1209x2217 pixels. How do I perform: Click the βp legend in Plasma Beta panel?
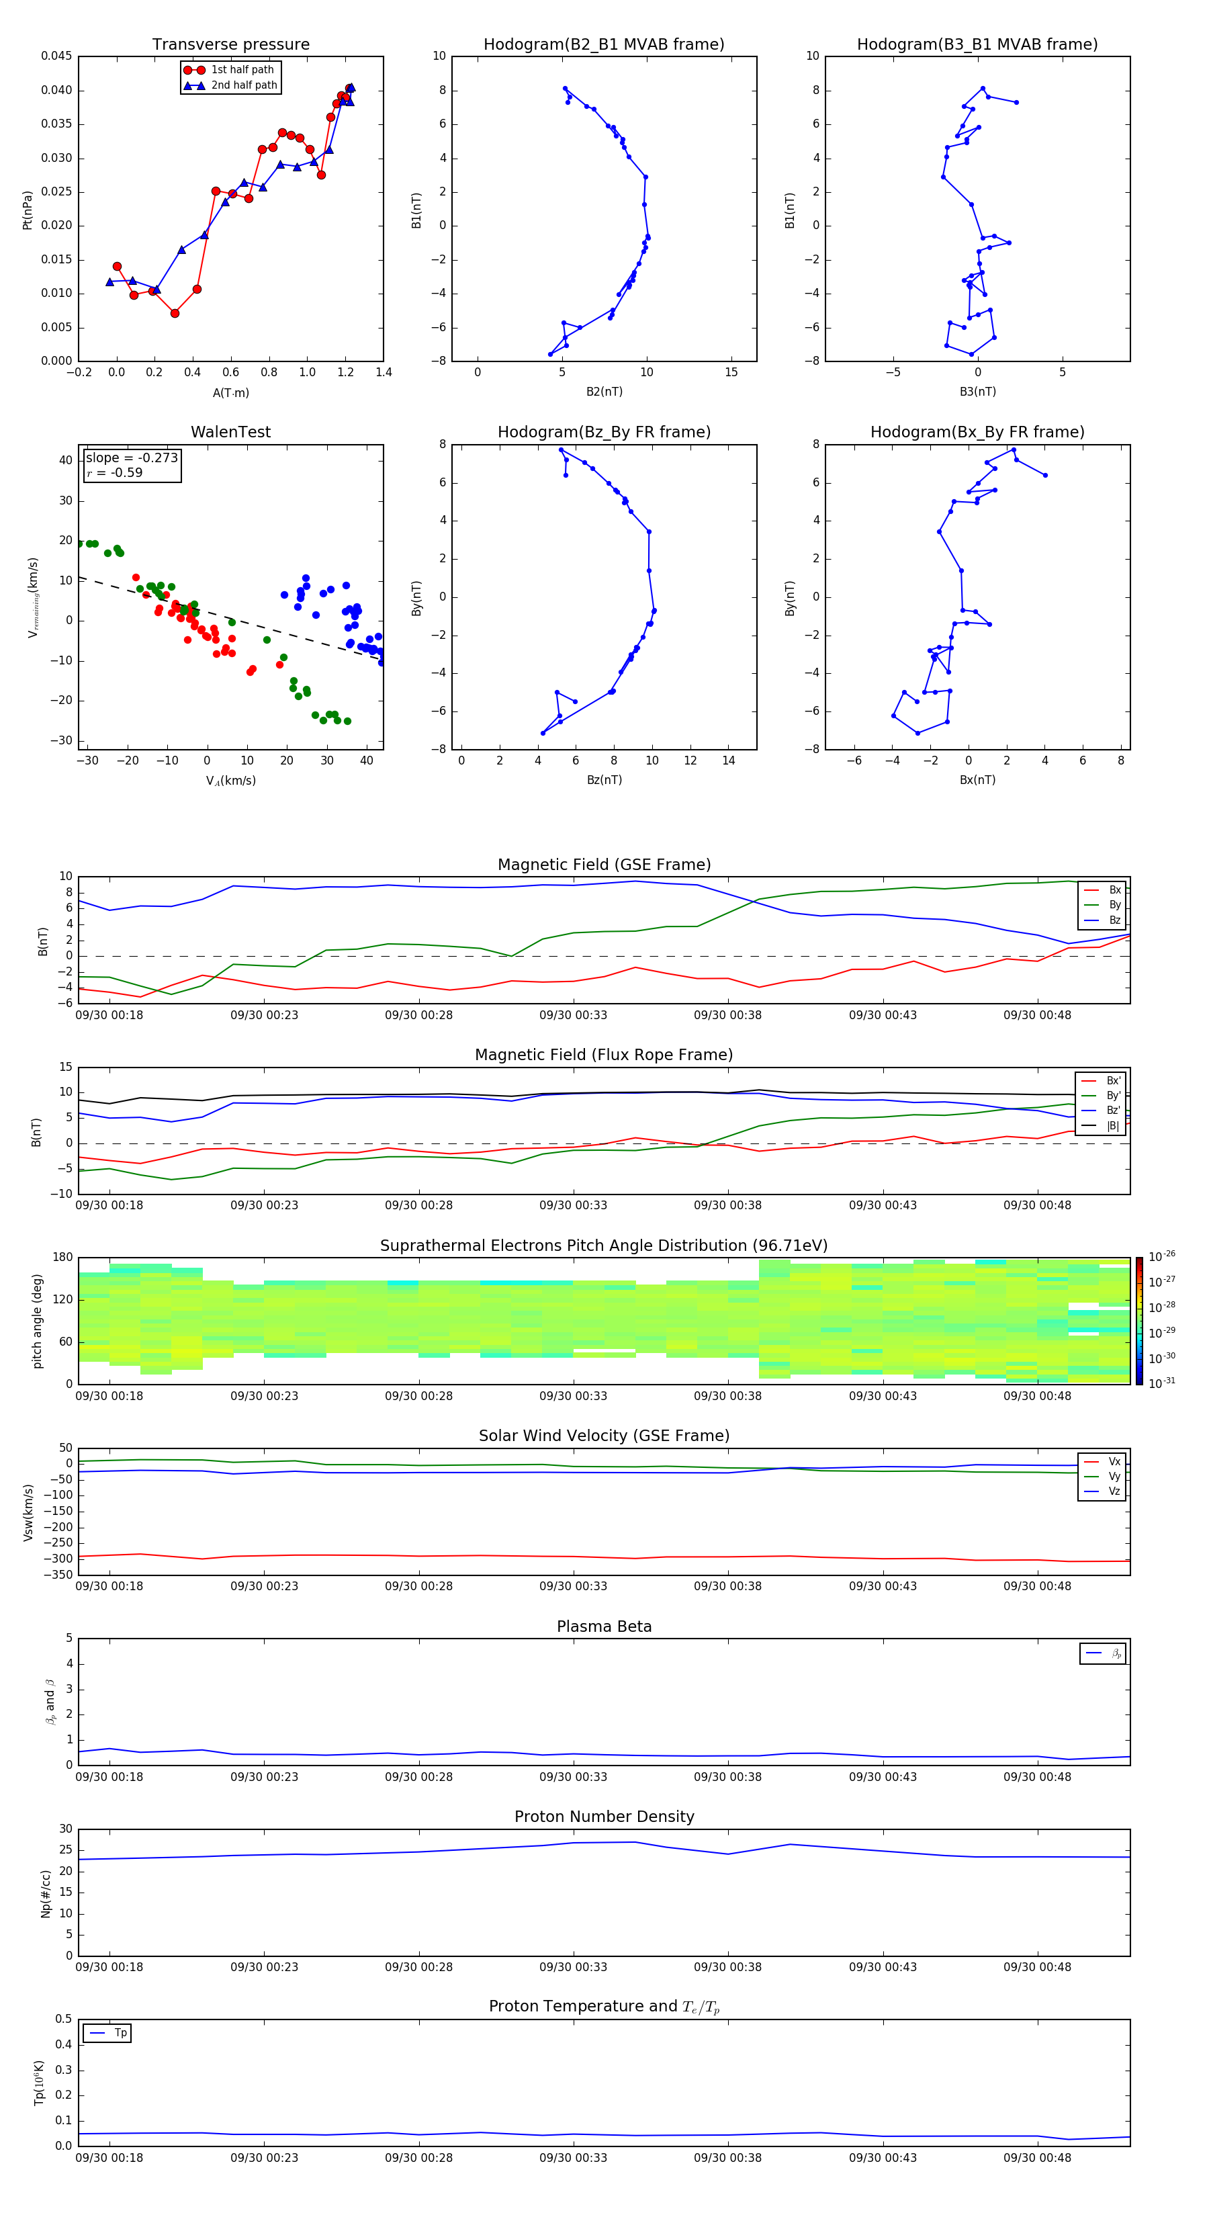[1103, 1653]
